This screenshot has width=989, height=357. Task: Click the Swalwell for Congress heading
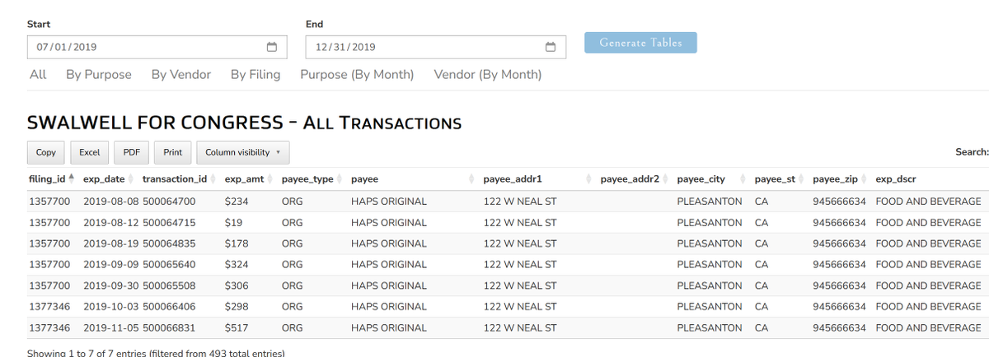click(x=244, y=123)
